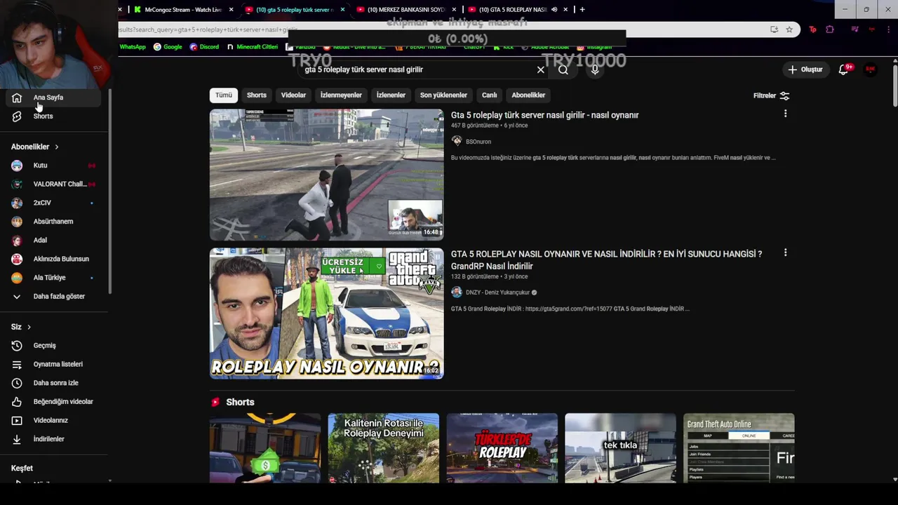The image size is (898, 505).
Task: Open Minecraft Ciltleri bookmark
Action: 253,47
